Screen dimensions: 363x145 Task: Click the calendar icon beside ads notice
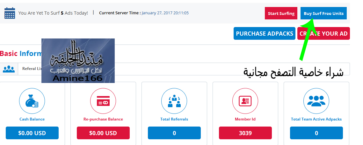tap(10, 13)
